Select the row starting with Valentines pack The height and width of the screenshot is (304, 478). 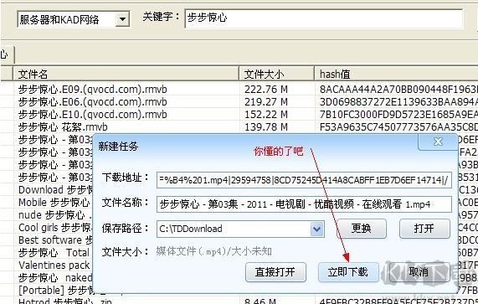tap(54, 265)
